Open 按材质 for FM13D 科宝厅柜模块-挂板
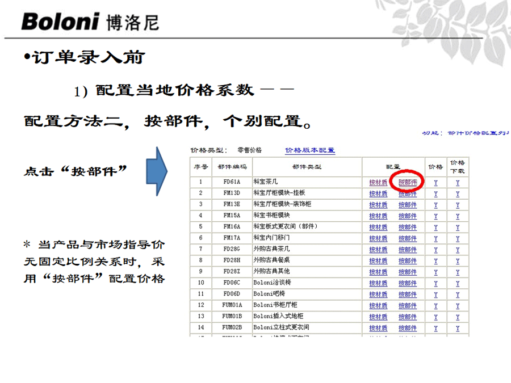Screen dimensions: 511x383 [378, 193]
